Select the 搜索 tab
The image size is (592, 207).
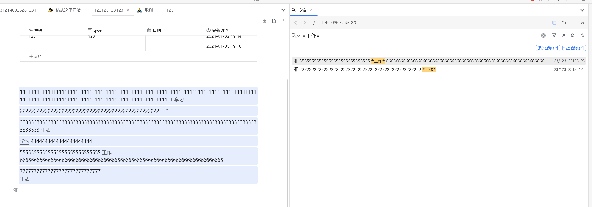[x=302, y=10]
